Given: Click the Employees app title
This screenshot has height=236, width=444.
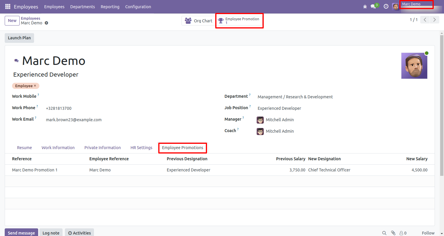Looking at the screenshot, I should (26, 7).
